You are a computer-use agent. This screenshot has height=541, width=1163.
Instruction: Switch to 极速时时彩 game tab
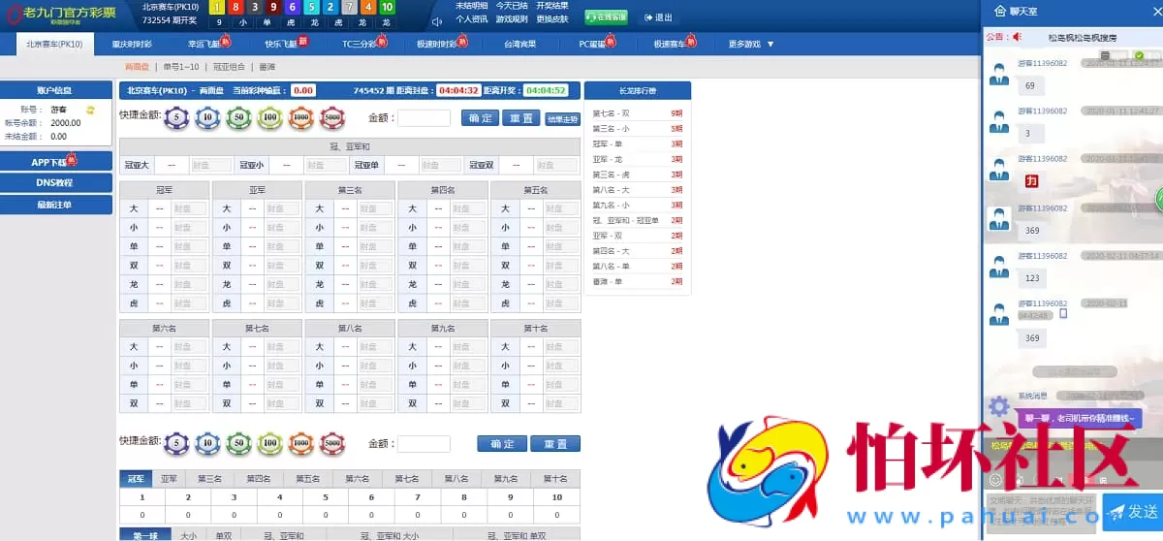pos(438,45)
